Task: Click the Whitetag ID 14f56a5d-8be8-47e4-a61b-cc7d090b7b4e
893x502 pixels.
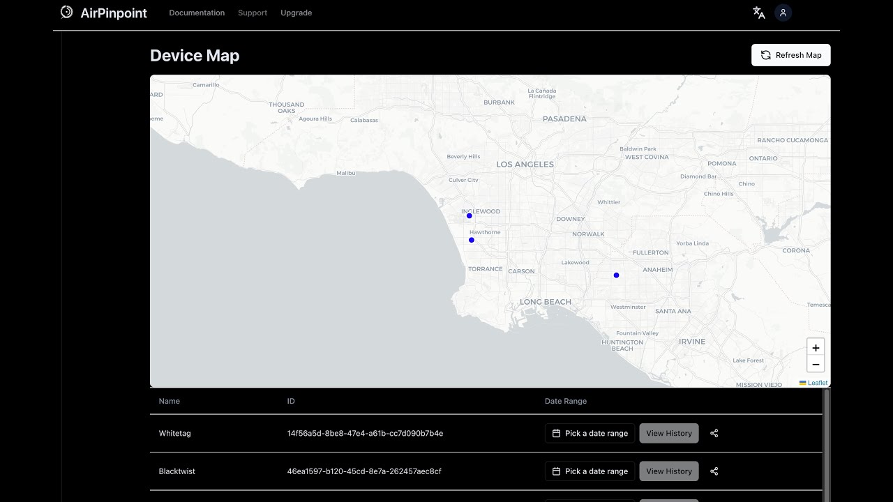Action: coord(365,433)
